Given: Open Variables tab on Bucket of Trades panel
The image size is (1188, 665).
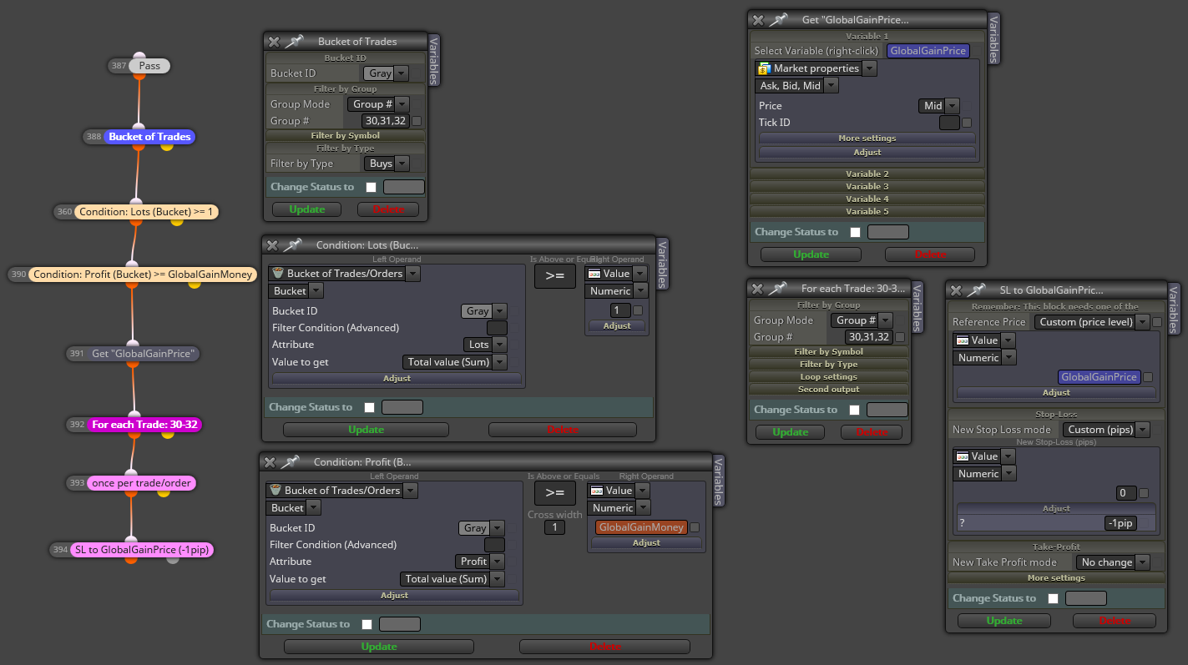Looking at the screenshot, I should [x=433, y=59].
